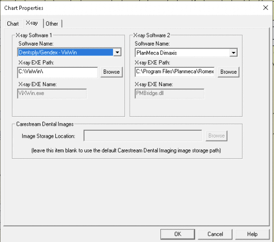Select the X-ray tab

click(32, 23)
